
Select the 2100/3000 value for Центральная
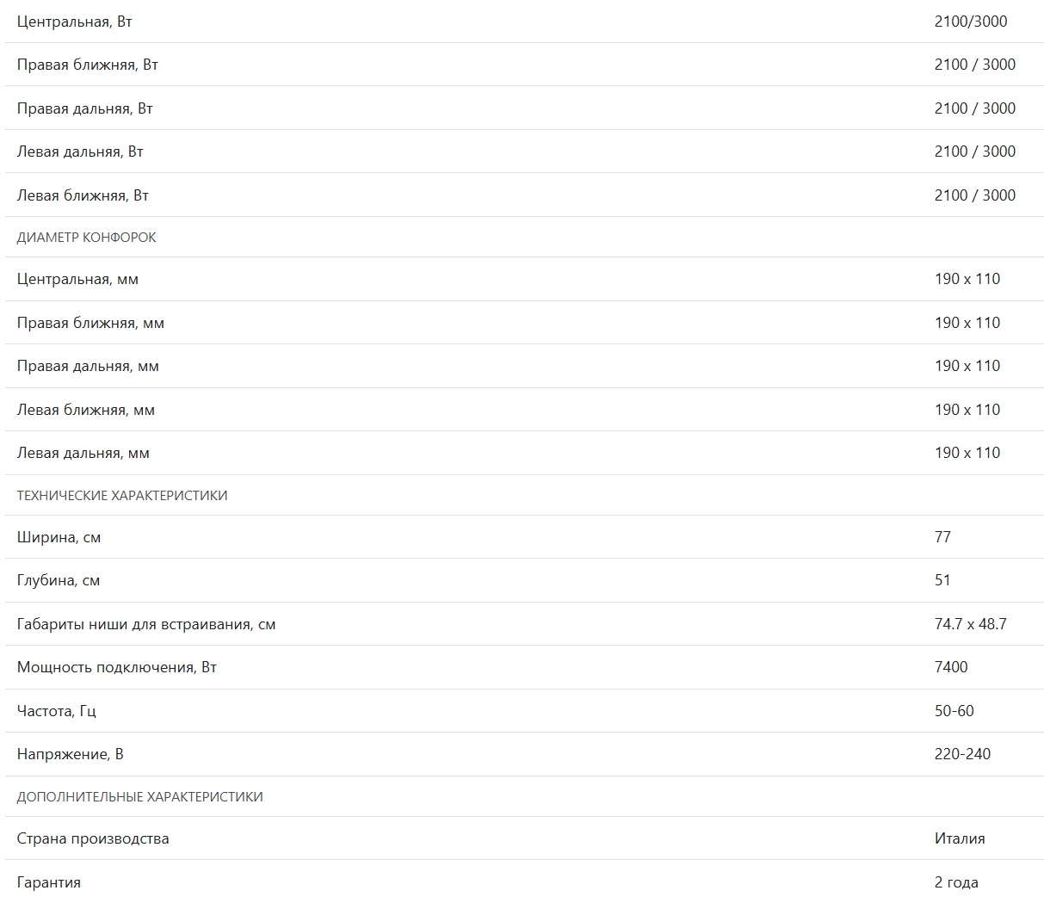tap(970, 22)
